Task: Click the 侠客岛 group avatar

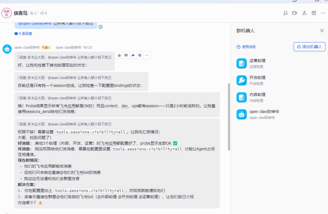Action: pyautogui.click(x=6, y=13)
